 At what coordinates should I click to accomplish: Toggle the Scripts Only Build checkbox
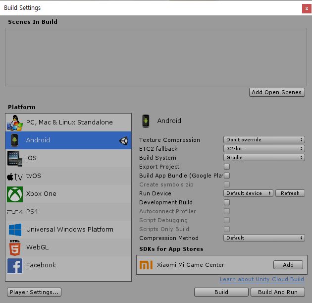[x=227, y=229]
